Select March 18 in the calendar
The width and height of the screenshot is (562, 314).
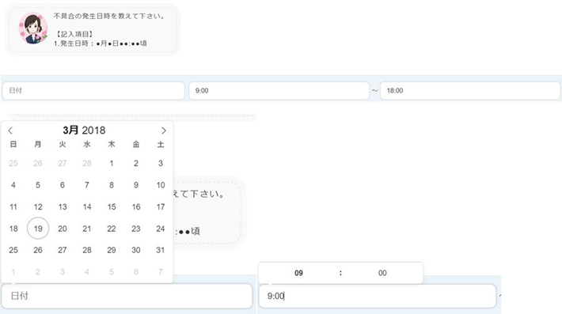[13, 229]
